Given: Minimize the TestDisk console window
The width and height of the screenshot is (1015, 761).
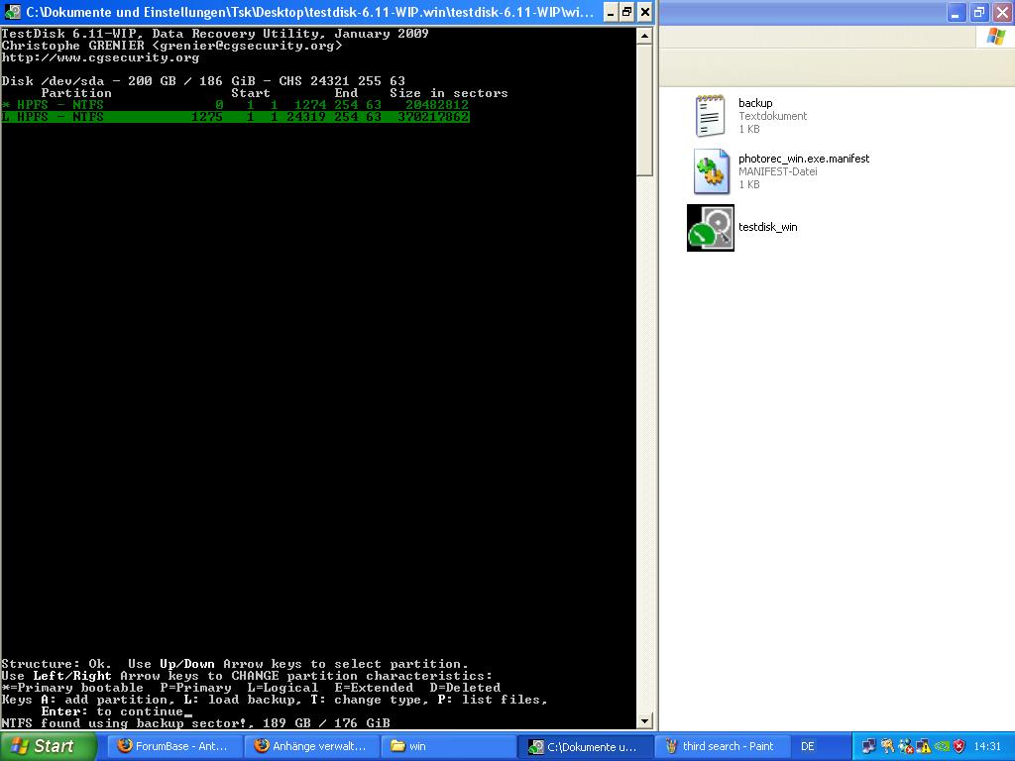Looking at the screenshot, I should pos(611,12).
